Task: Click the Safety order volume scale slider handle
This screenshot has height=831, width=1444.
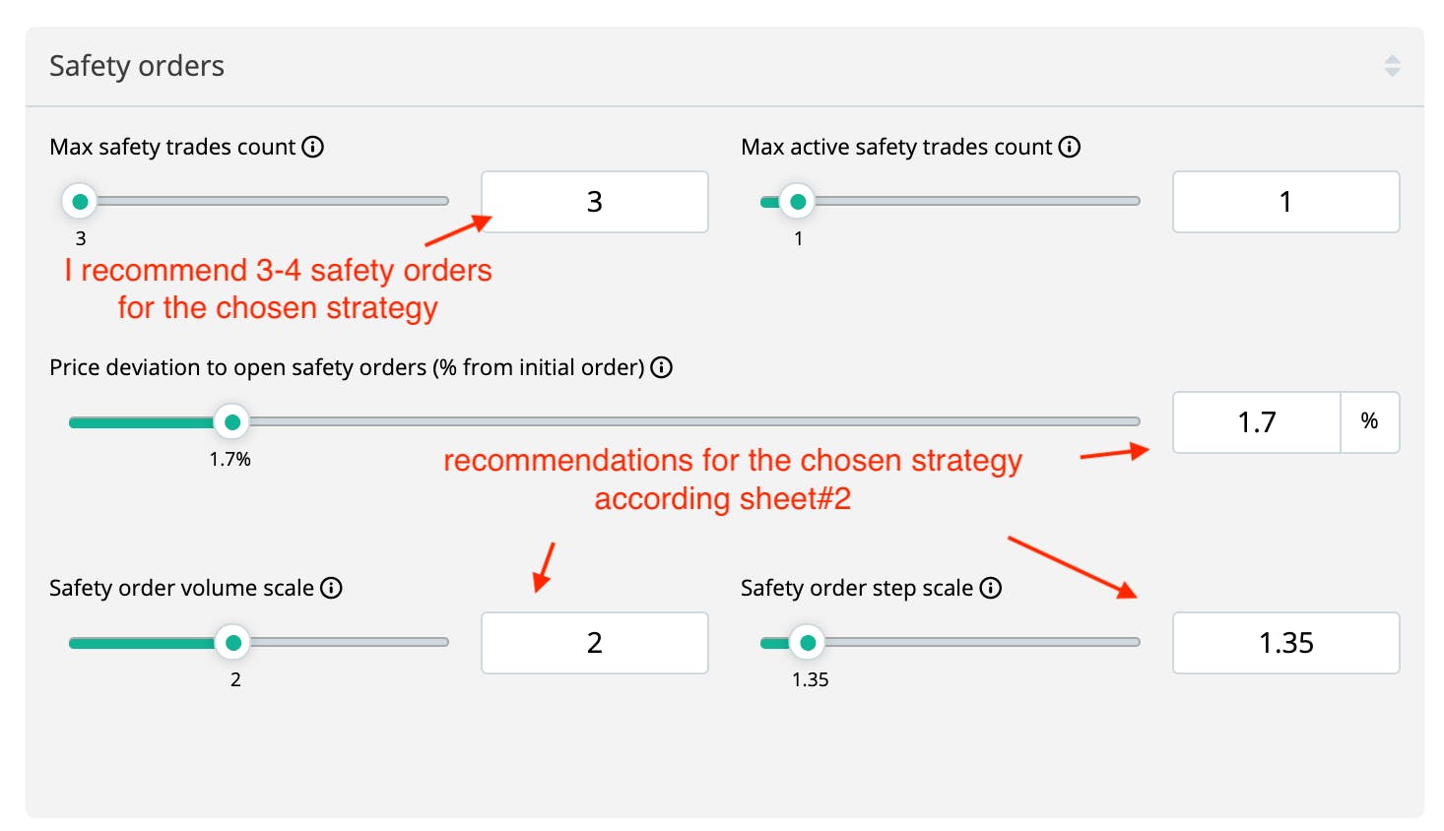Action: pyautogui.click(x=233, y=643)
